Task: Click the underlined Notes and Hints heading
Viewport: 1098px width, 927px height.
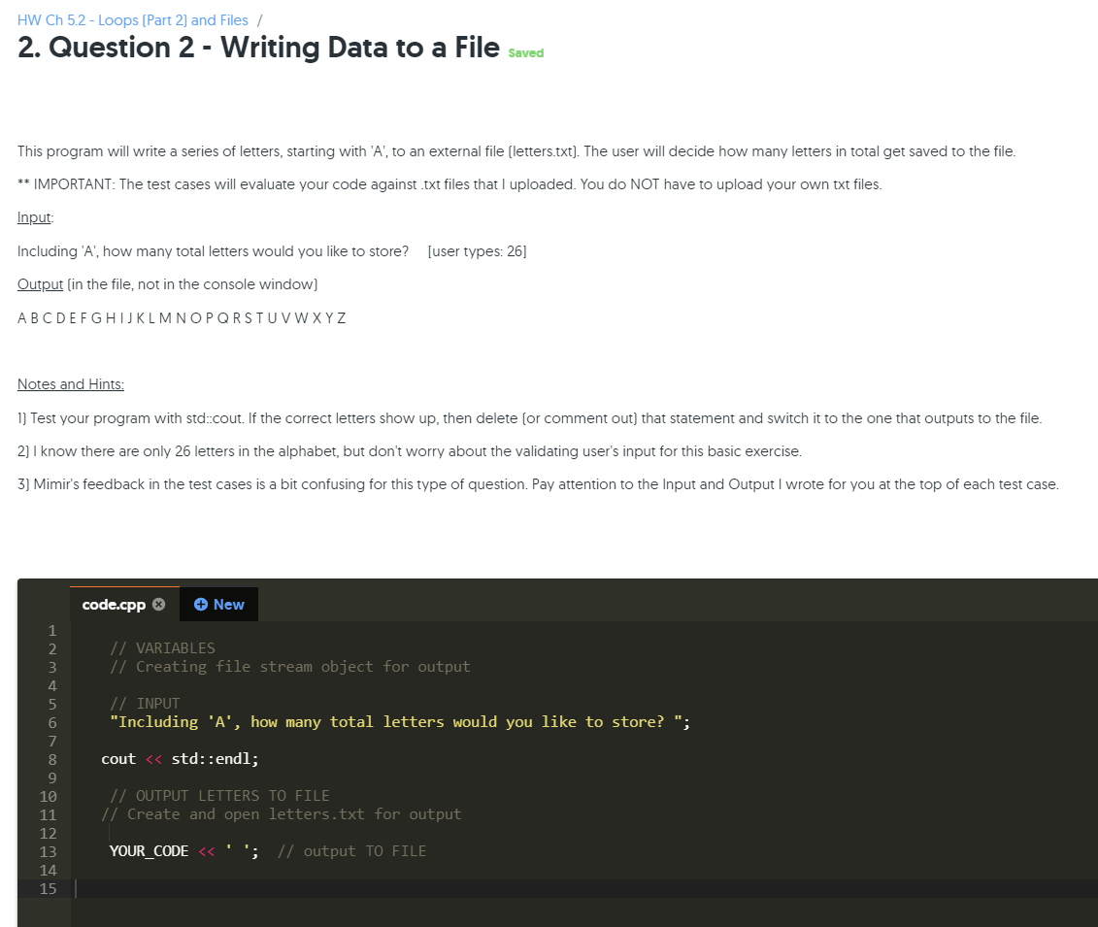Action: coord(71,384)
